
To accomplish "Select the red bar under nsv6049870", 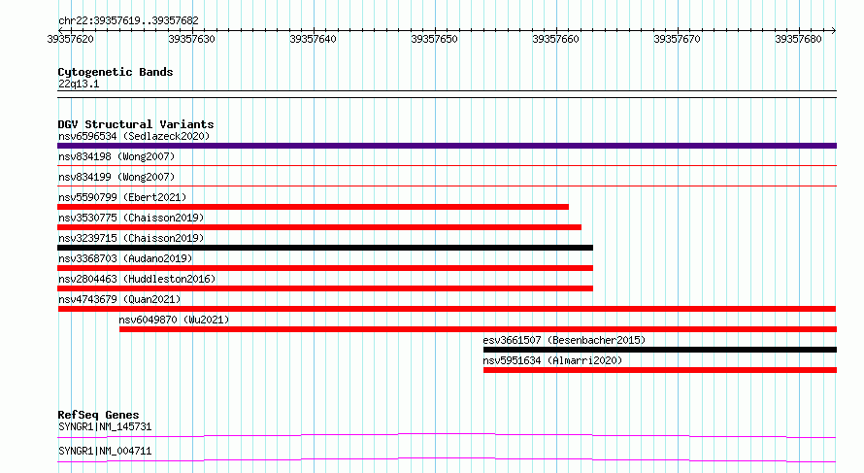I will 478,329.
